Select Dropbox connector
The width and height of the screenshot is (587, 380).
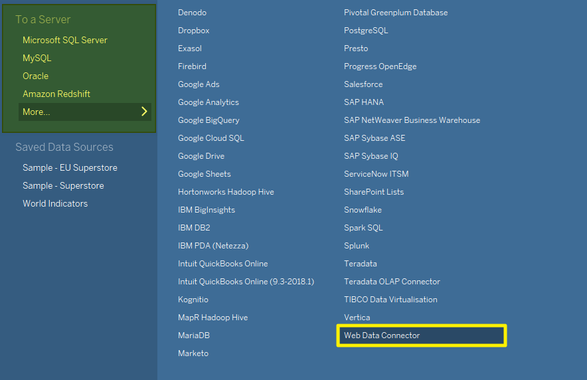click(x=194, y=31)
